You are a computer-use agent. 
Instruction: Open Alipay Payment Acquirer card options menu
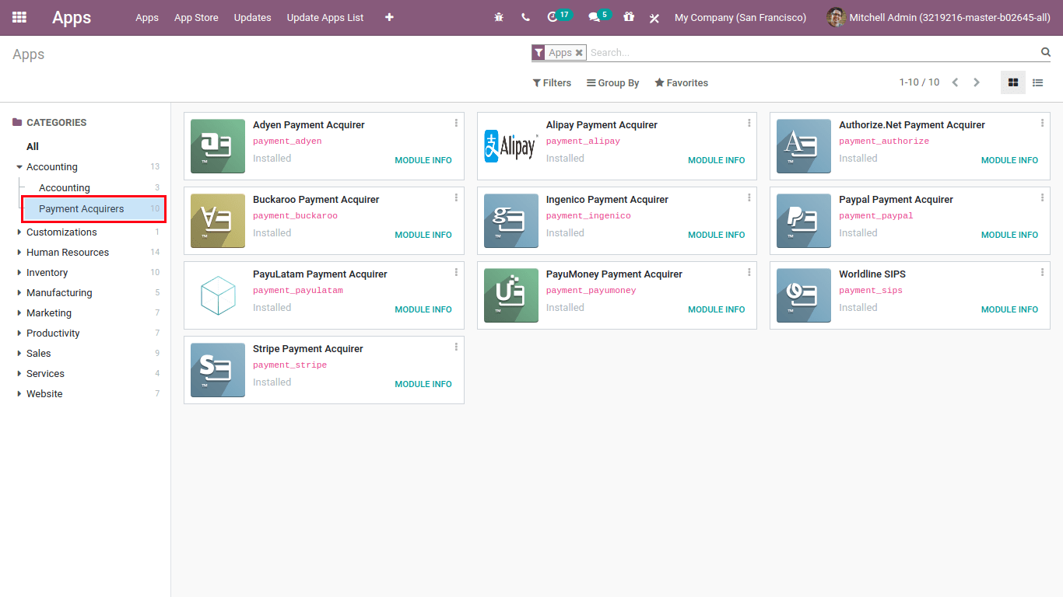click(x=749, y=123)
